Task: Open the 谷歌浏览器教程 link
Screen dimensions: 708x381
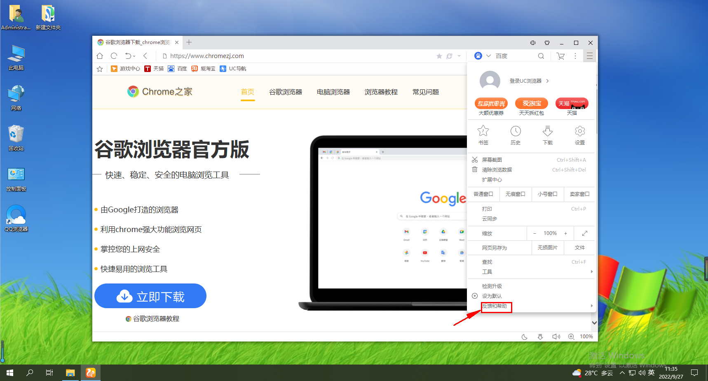Action: [x=152, y=318]
